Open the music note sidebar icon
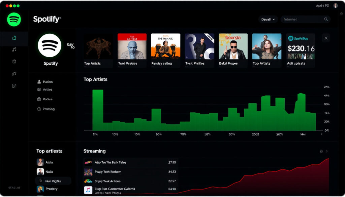The height and width of the screenshot is (197, 345). [14, 50]
